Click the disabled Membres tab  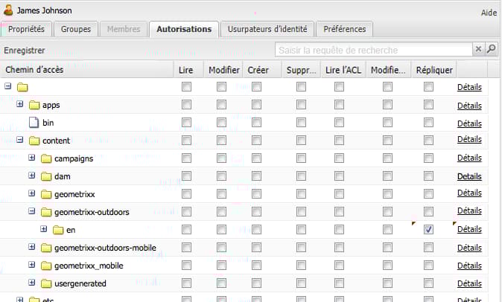124,30
